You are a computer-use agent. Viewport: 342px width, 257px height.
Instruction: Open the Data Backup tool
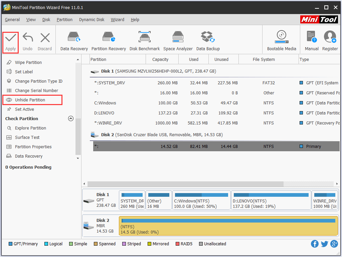click(x=208, y=41)
